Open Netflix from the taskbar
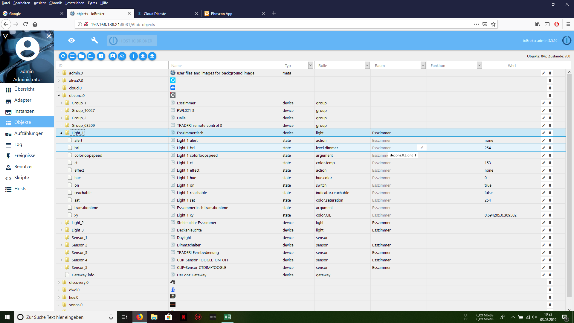The image size is (574, 323). point(184,317)
